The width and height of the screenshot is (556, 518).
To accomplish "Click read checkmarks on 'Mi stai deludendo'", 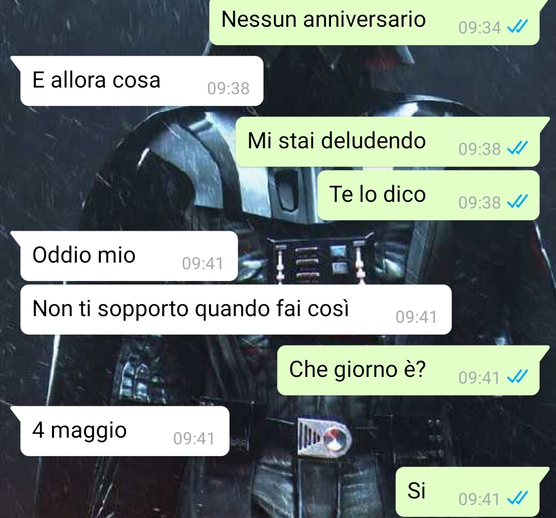I will (518, 148).
